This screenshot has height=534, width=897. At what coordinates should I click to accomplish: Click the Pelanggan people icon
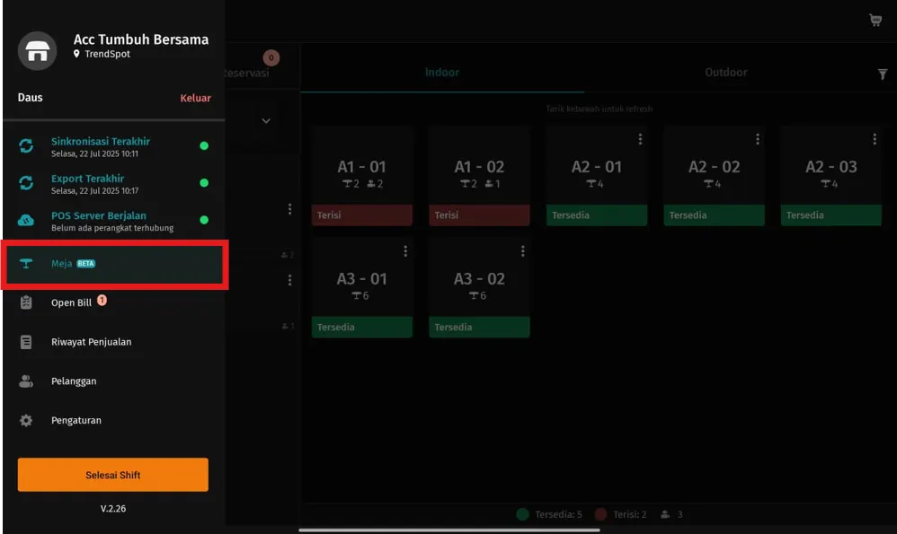coord(26,381)
